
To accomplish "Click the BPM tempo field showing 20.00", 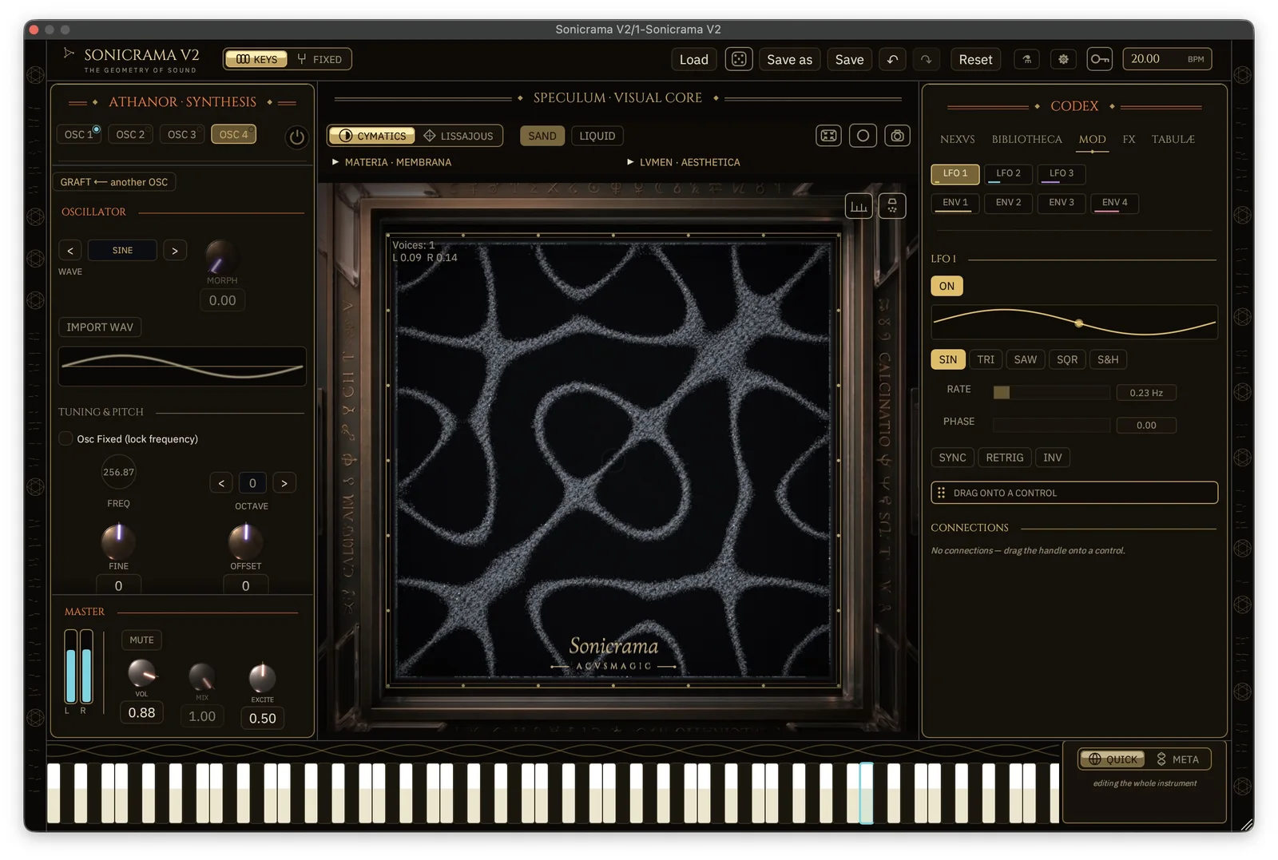I will pyautogui.click(x=1167, y=59).
